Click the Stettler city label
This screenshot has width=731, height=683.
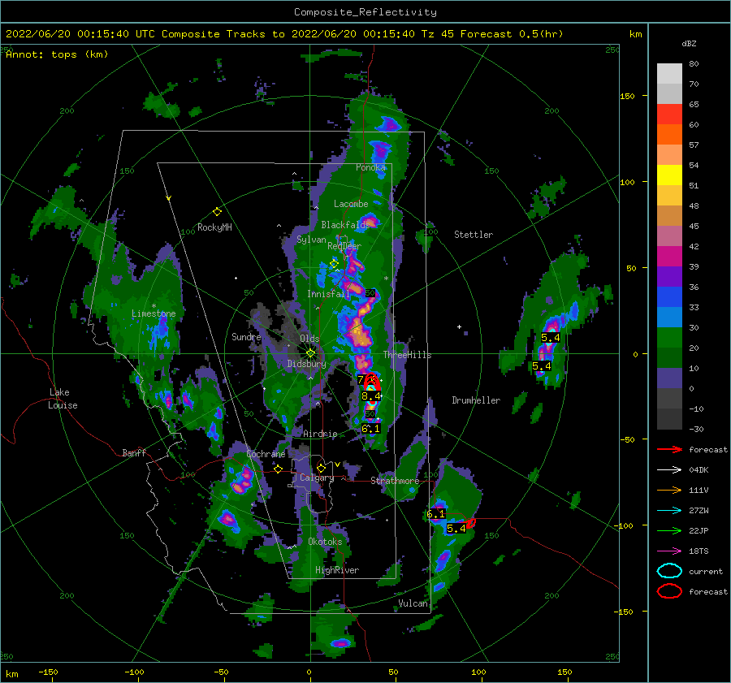point(474,235)
